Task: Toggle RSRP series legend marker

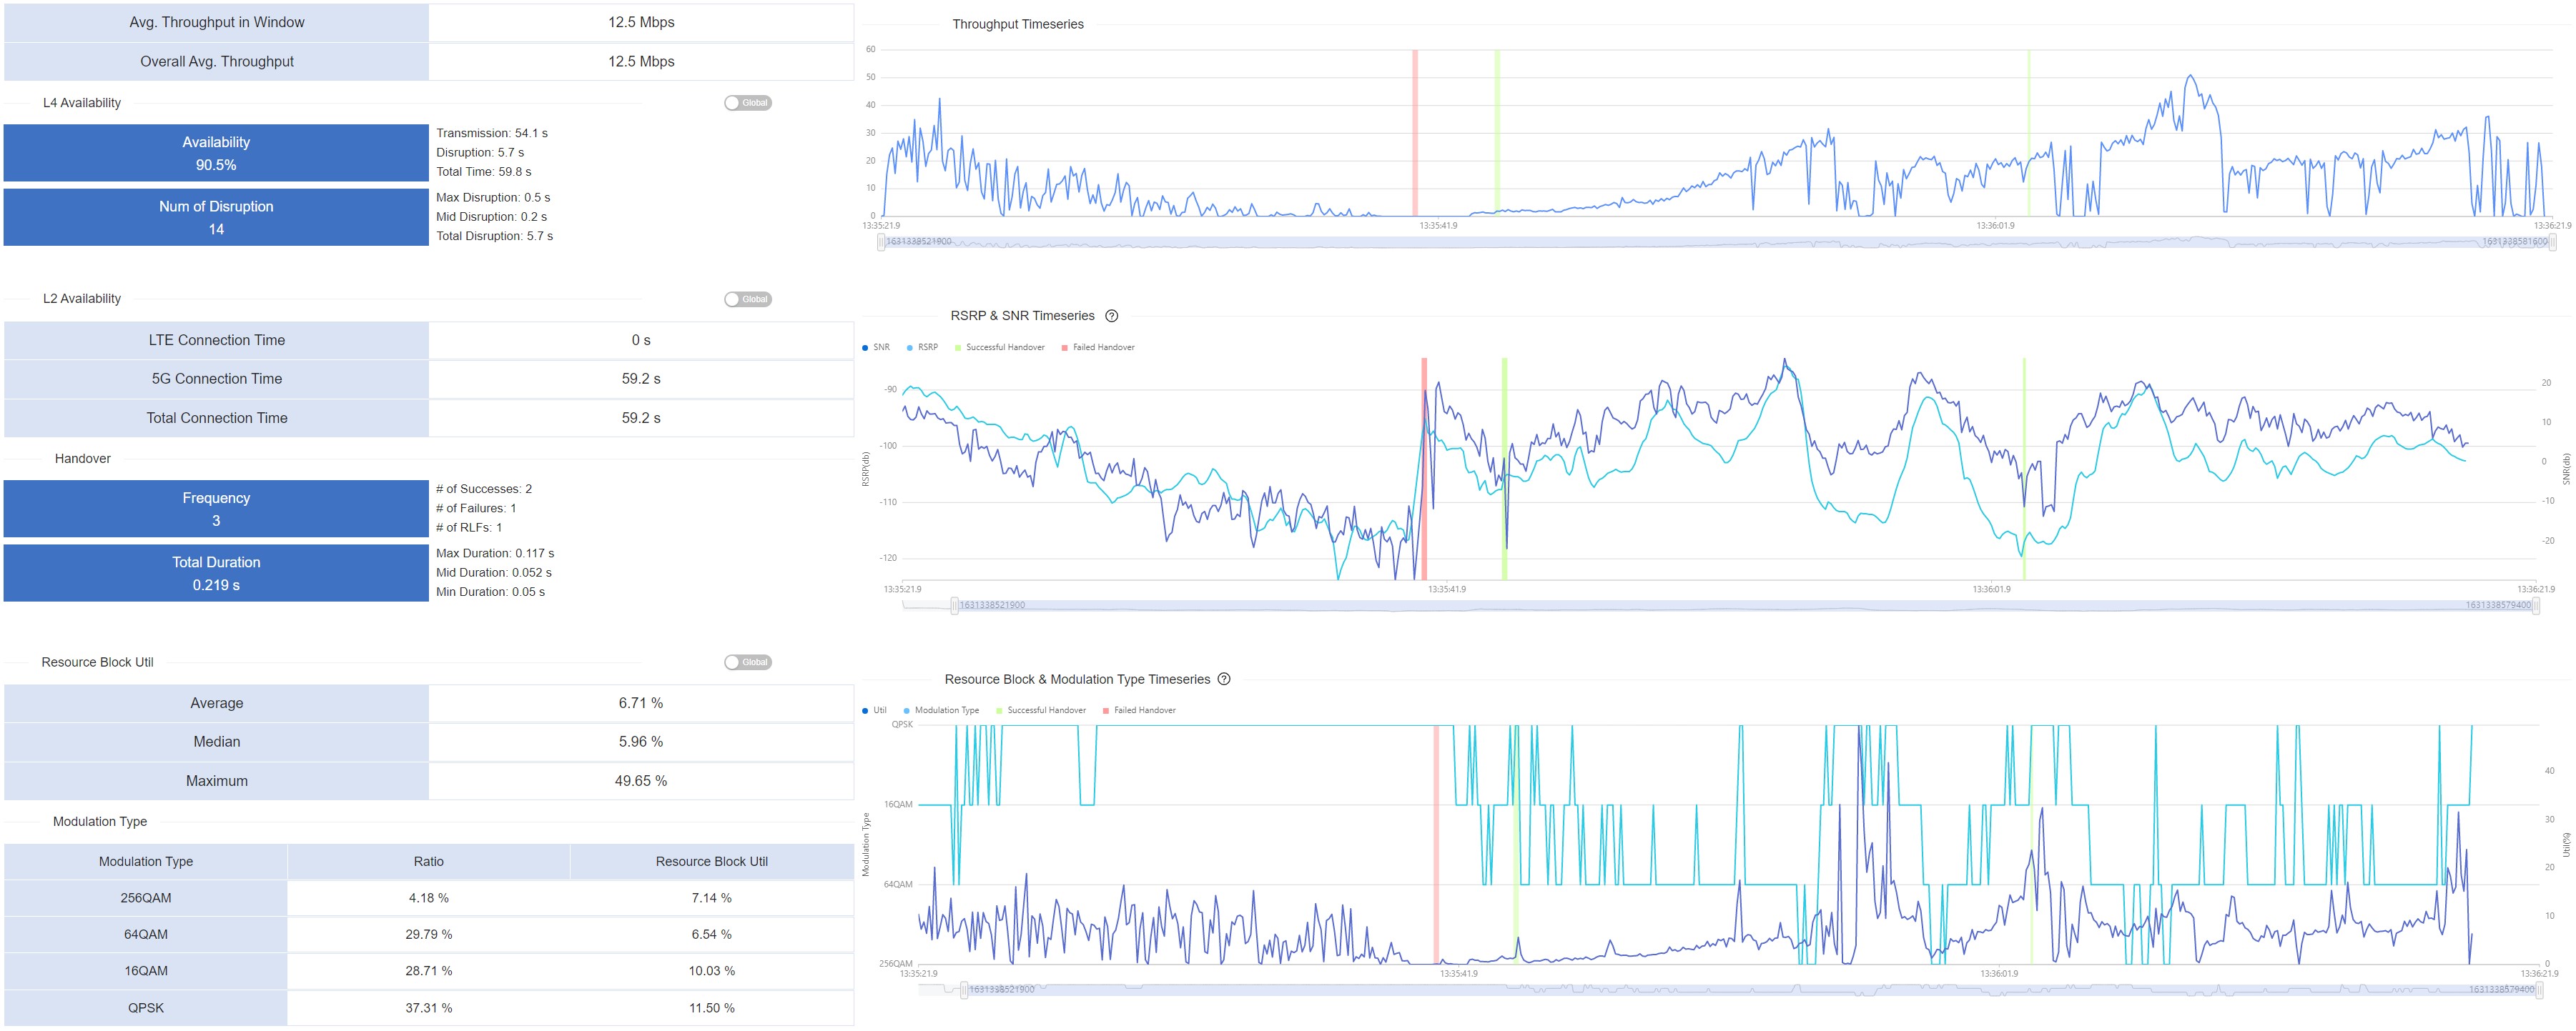Action: (922, 348)
